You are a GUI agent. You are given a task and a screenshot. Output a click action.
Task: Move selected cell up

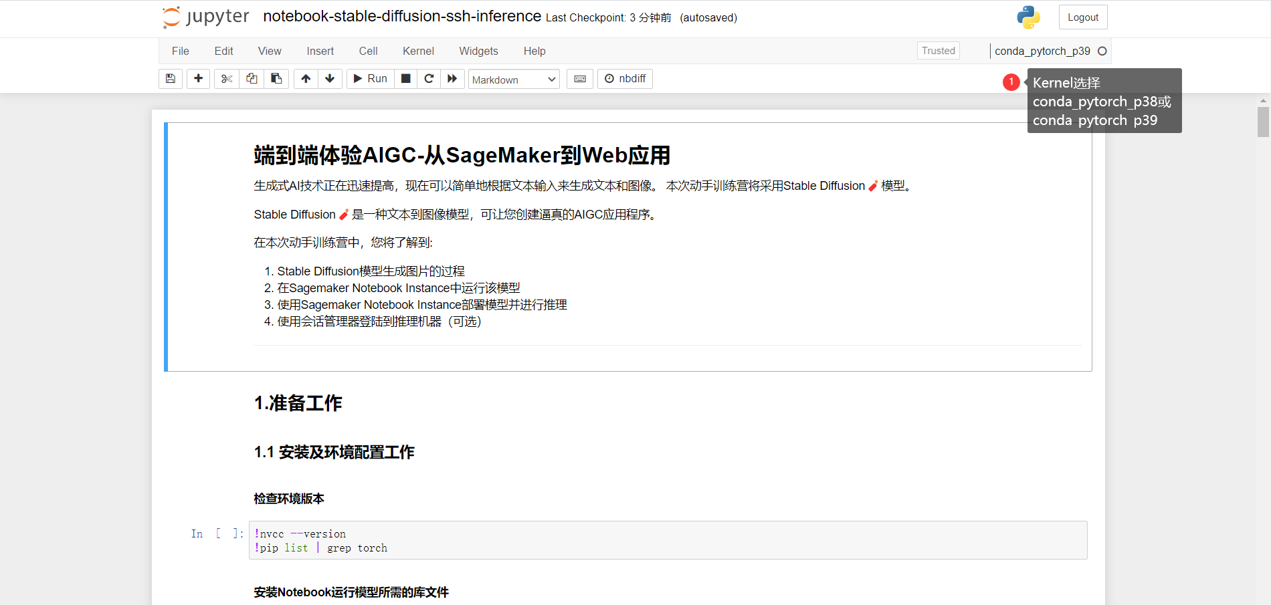(x=305, y=78)
